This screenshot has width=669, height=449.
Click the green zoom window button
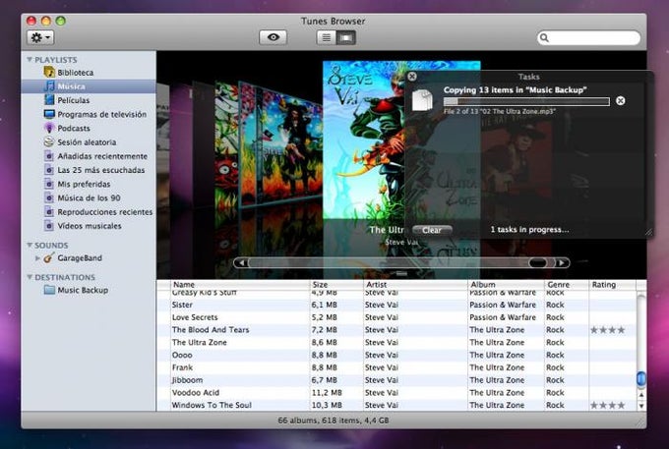(61, 21)
